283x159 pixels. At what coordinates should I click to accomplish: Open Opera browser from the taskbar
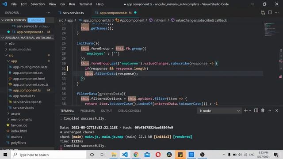click(x=158, y=155)
